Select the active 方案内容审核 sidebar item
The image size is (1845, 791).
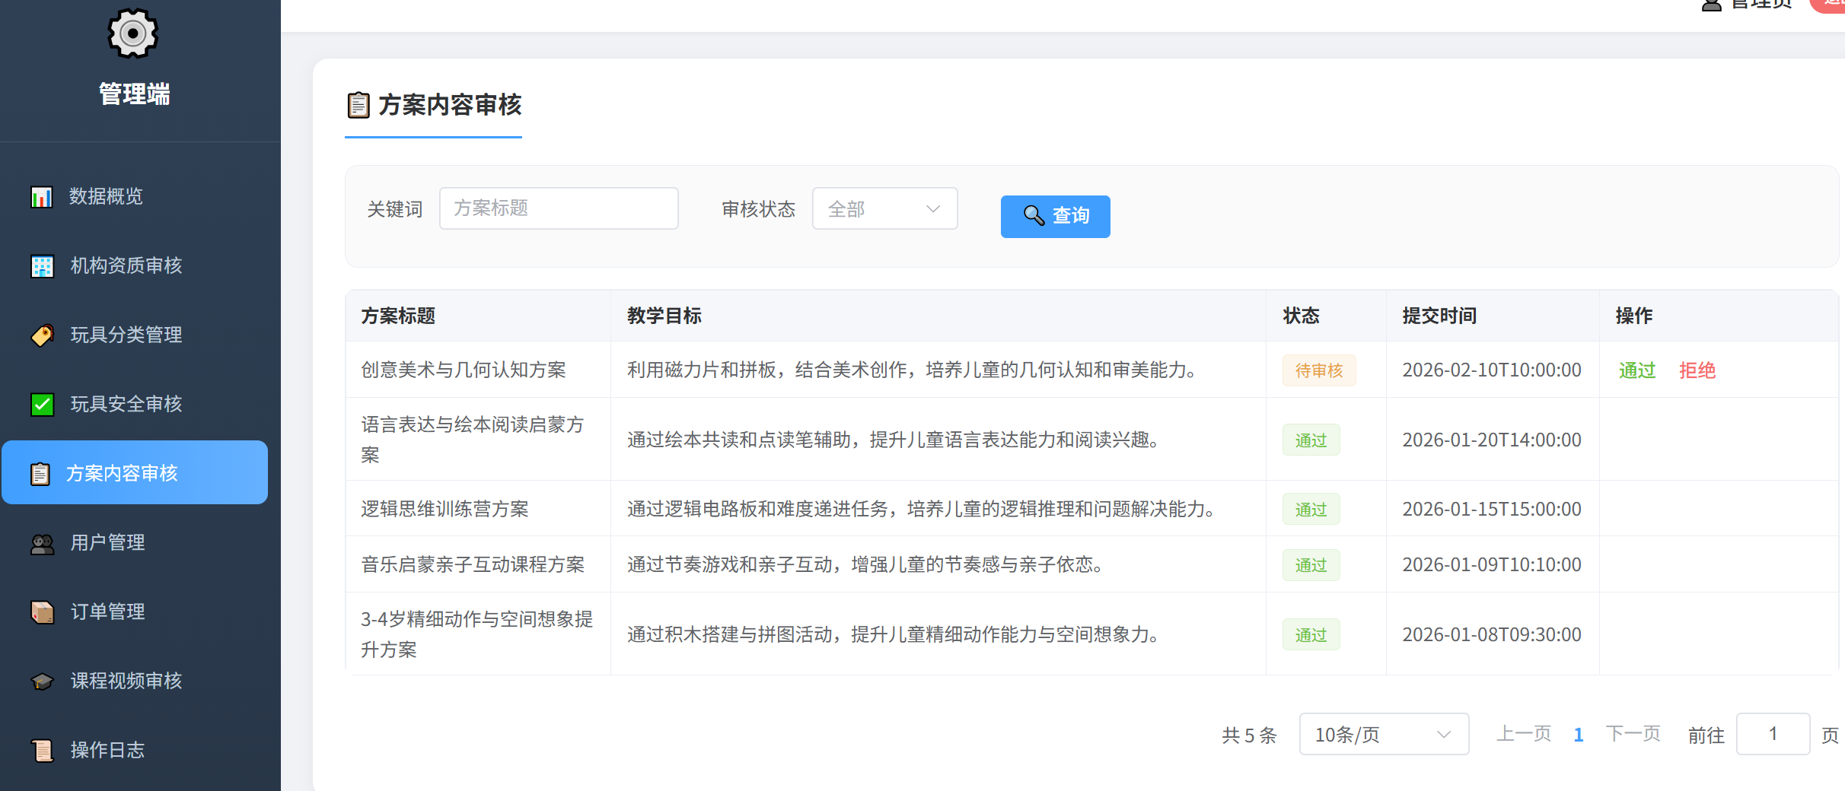[x=135, y=472]
